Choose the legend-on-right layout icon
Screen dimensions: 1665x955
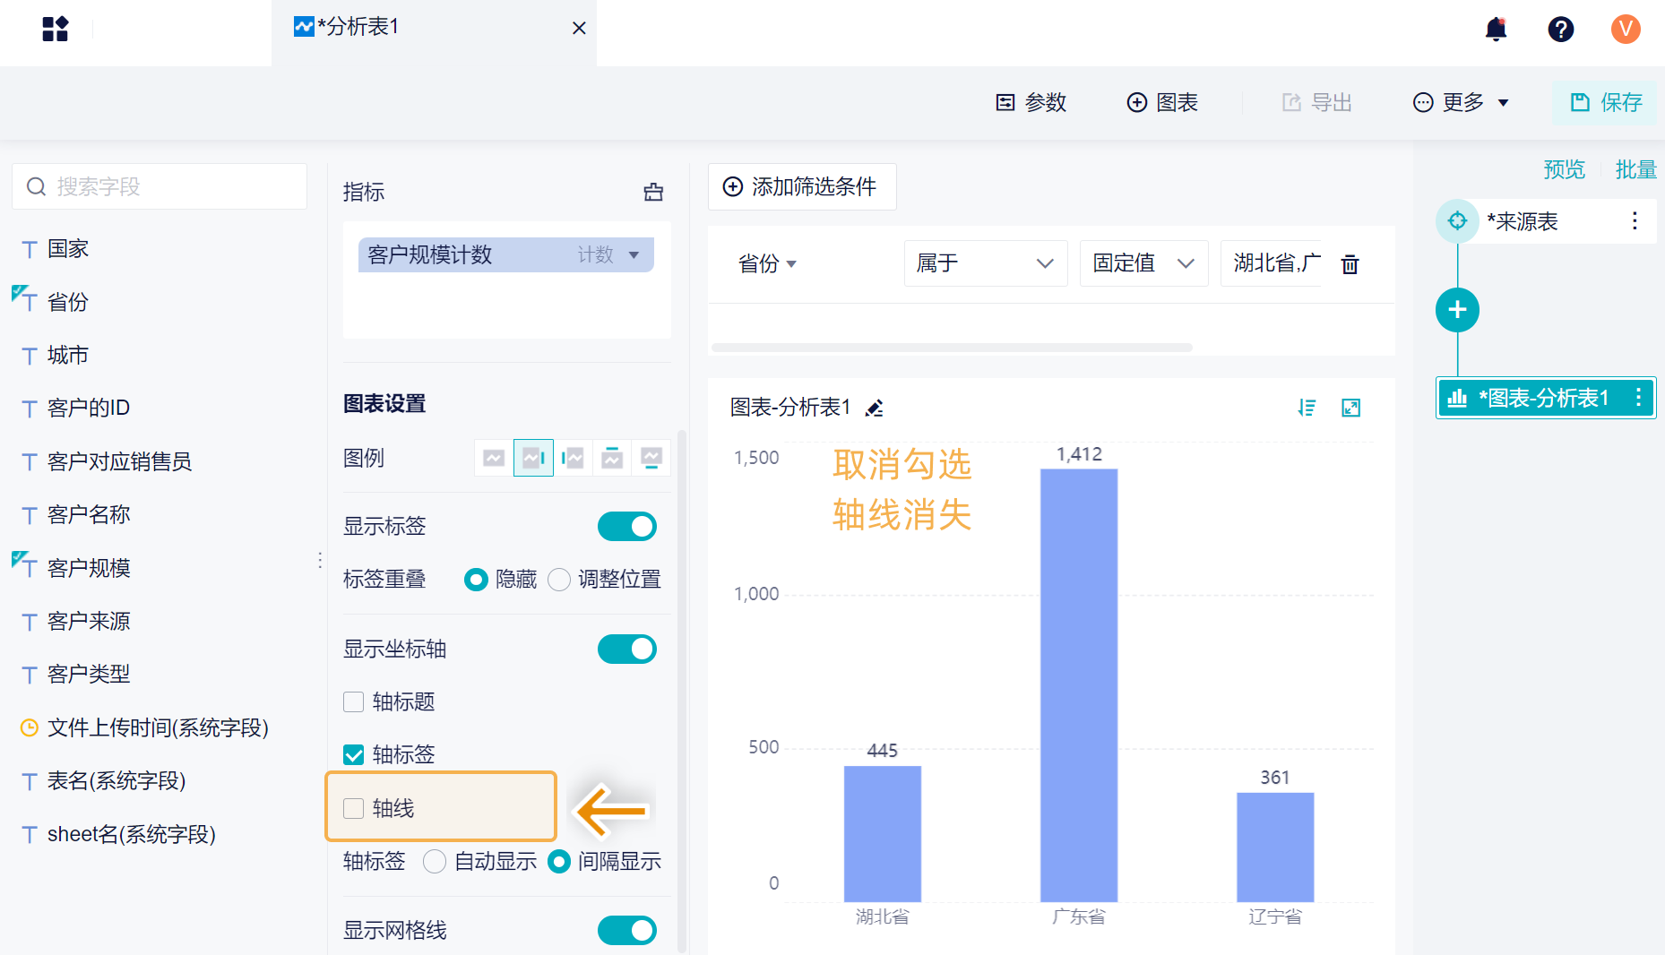click(533, 458)
